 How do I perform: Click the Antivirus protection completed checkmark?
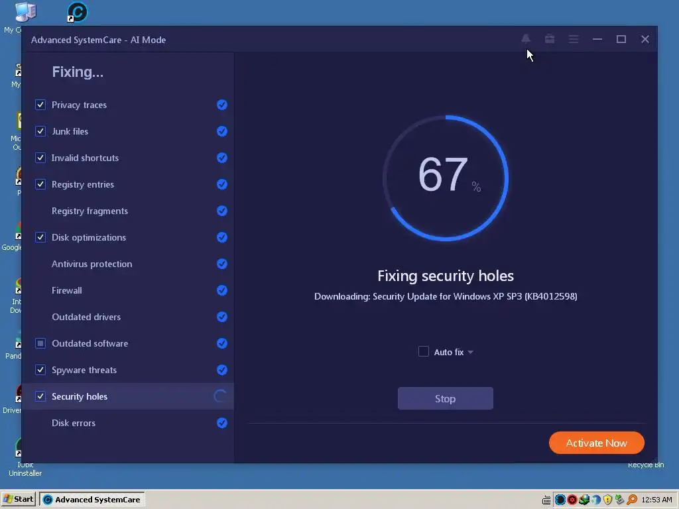tap(221, 264)
